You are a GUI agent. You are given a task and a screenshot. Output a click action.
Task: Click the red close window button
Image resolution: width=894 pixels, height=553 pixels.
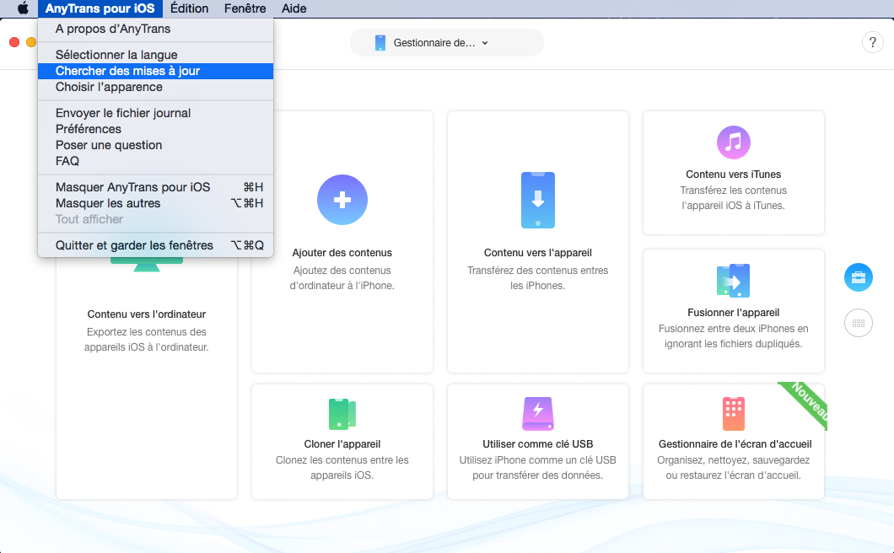pos(14,42)
